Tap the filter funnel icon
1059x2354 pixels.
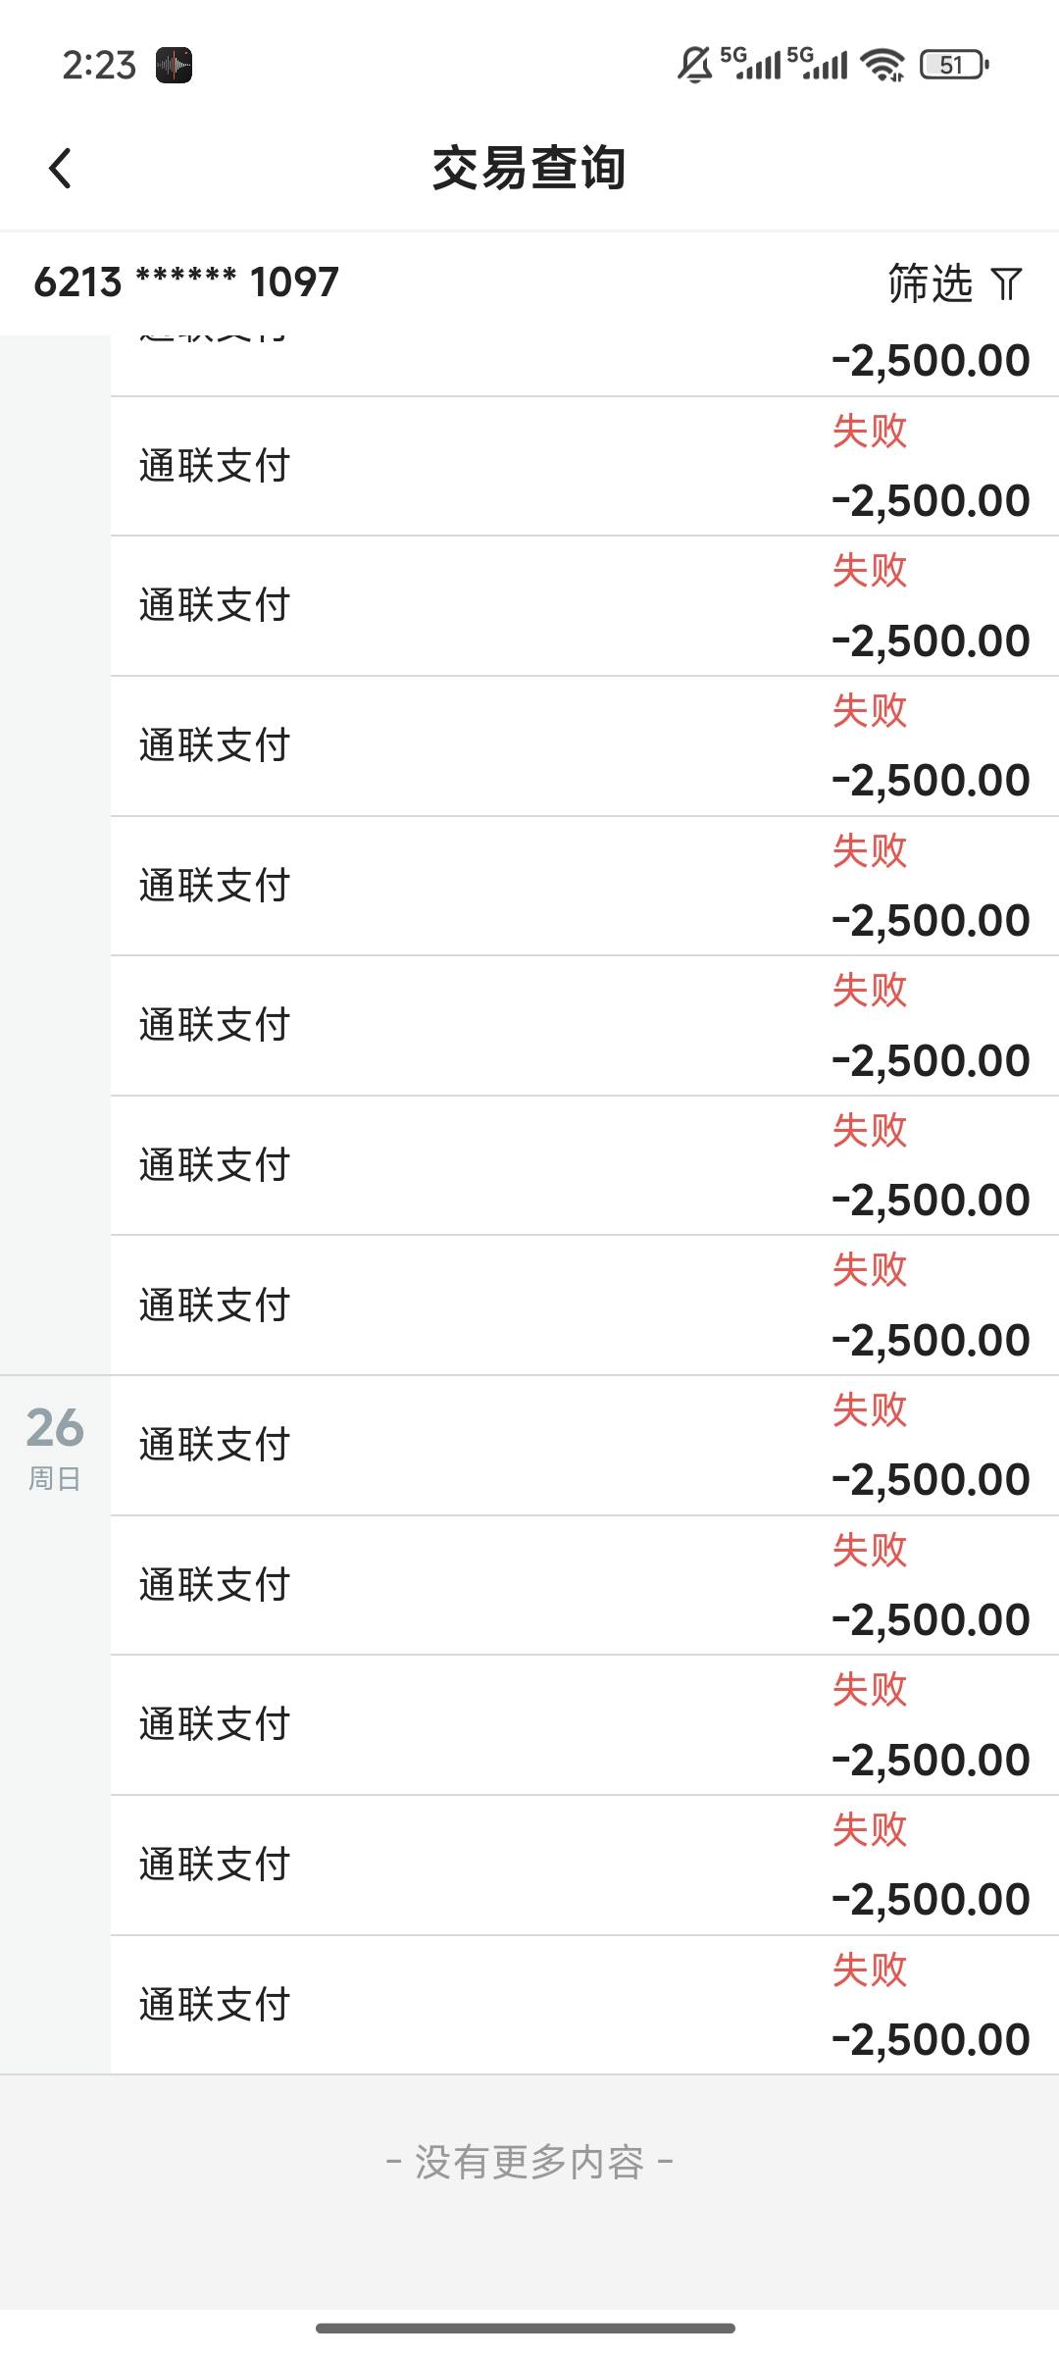(1006, 284)
